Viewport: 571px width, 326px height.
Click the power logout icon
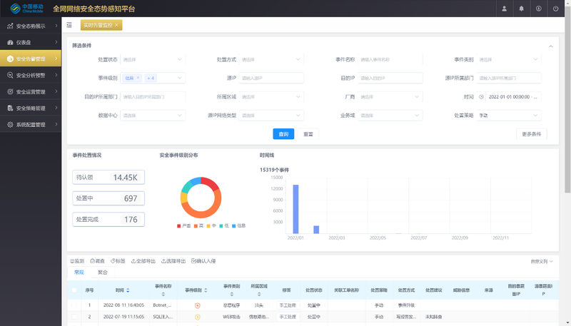click(556, 9)
